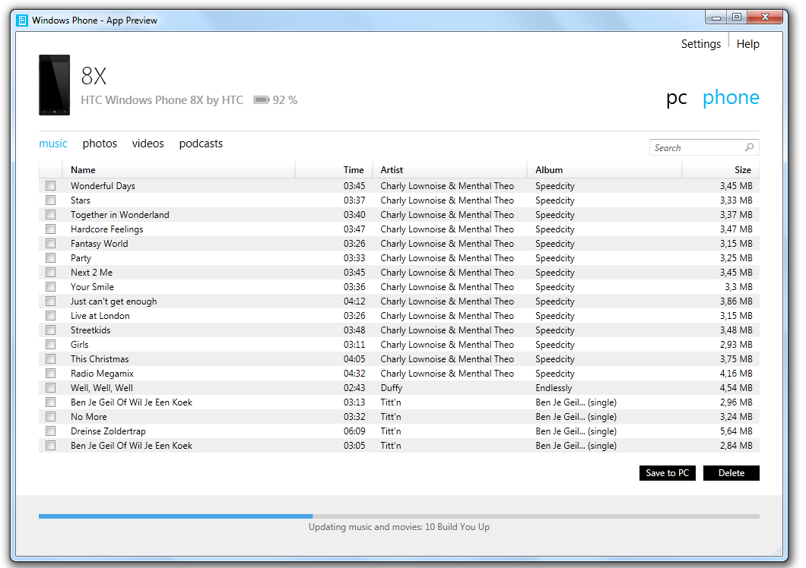Click the Delete button

coord(731,473)
